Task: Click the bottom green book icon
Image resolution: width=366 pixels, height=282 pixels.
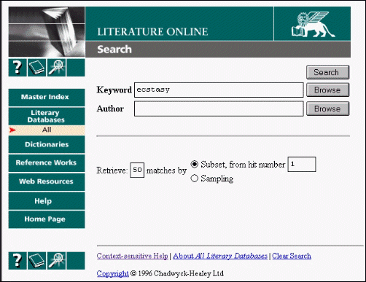Action: (x=36, y=261)
